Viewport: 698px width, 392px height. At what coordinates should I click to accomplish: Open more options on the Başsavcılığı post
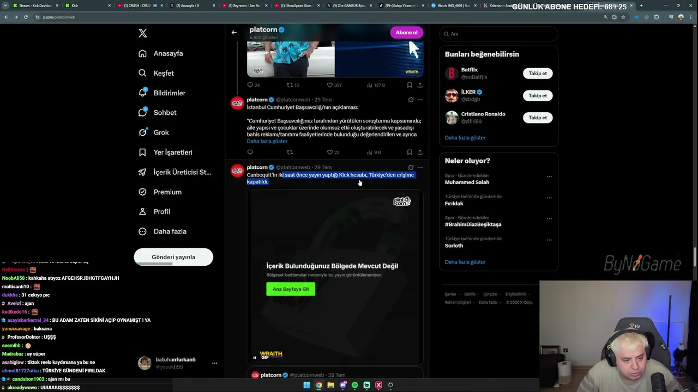[420, 100]
